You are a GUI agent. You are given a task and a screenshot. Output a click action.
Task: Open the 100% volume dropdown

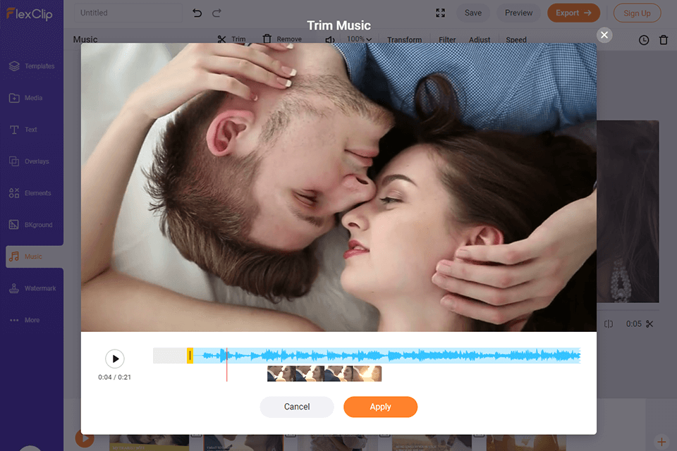[359, 39]
